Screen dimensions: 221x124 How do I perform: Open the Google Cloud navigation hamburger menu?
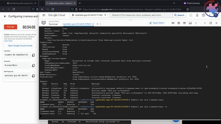pos(44,15)
